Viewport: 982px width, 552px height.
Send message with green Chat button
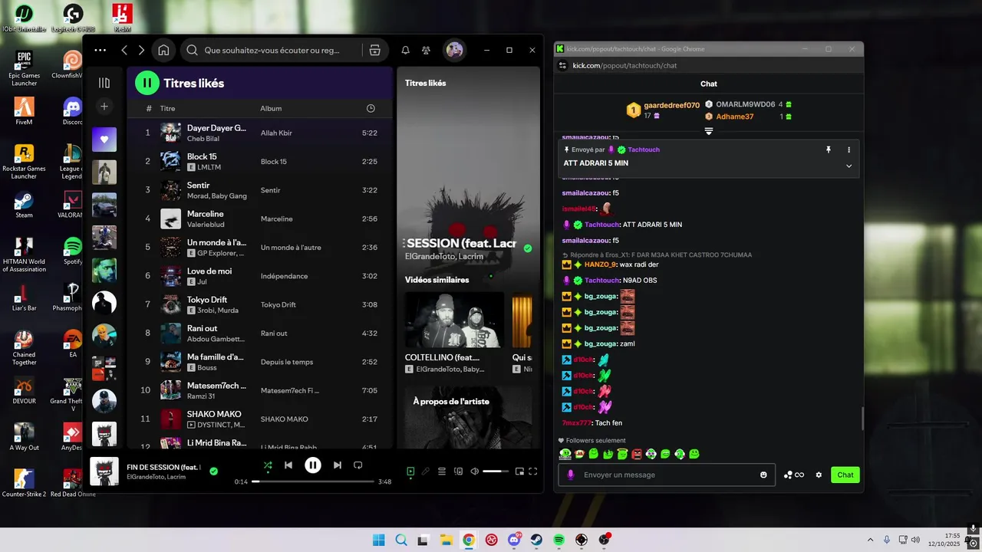point(845,475)
